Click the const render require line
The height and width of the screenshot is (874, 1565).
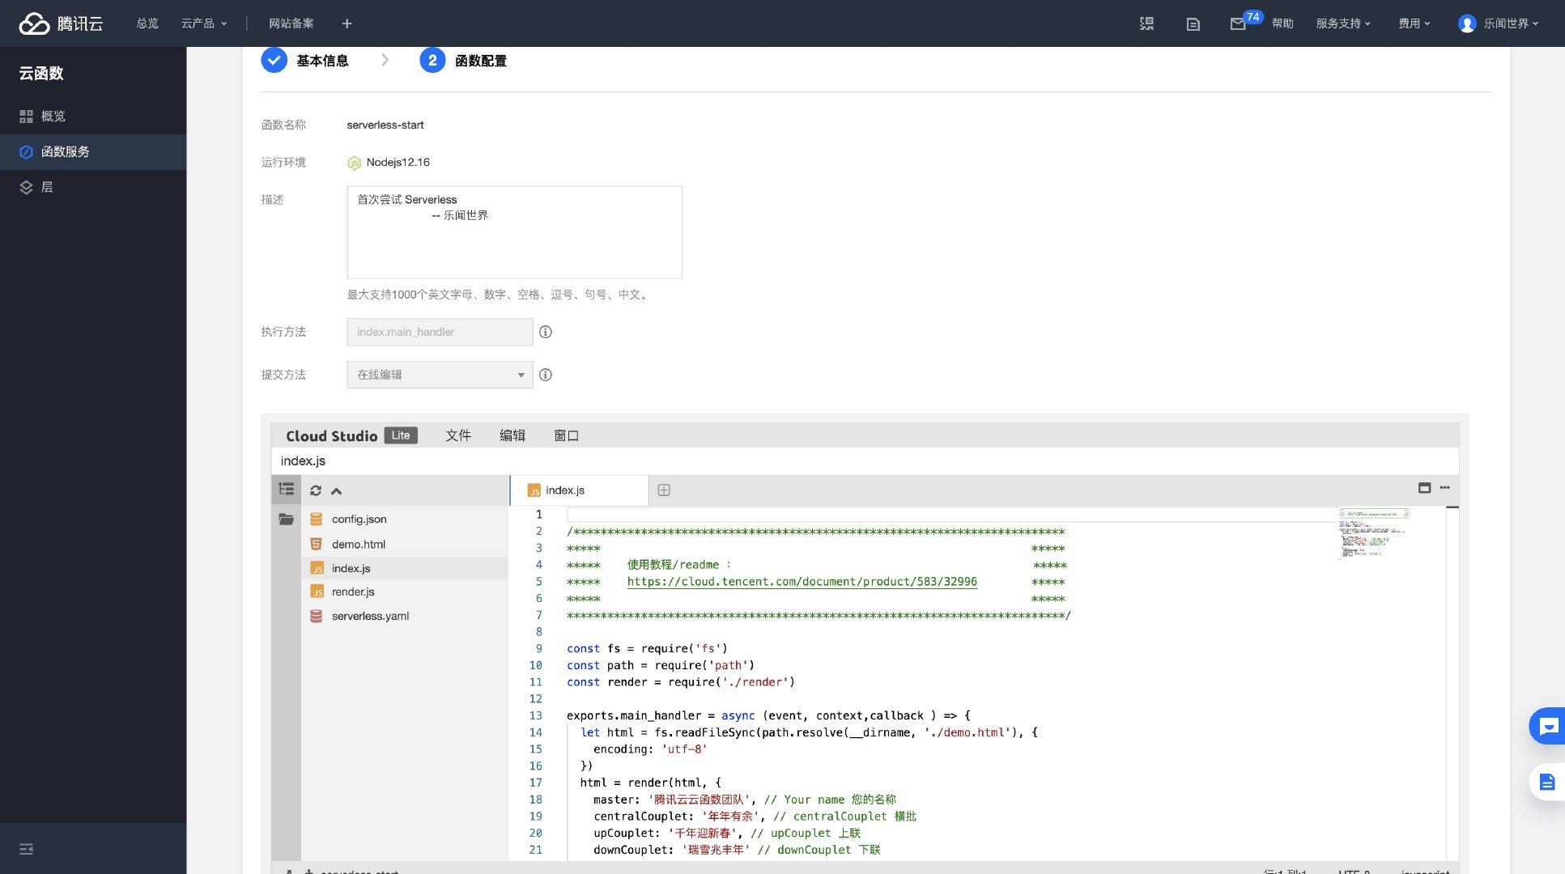point(681,682)
